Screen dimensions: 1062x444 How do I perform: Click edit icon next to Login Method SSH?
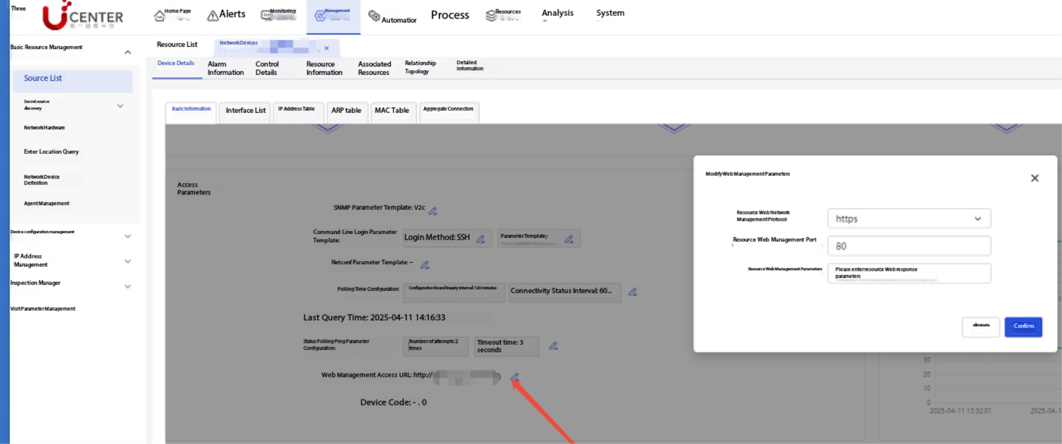click(480, 239)
